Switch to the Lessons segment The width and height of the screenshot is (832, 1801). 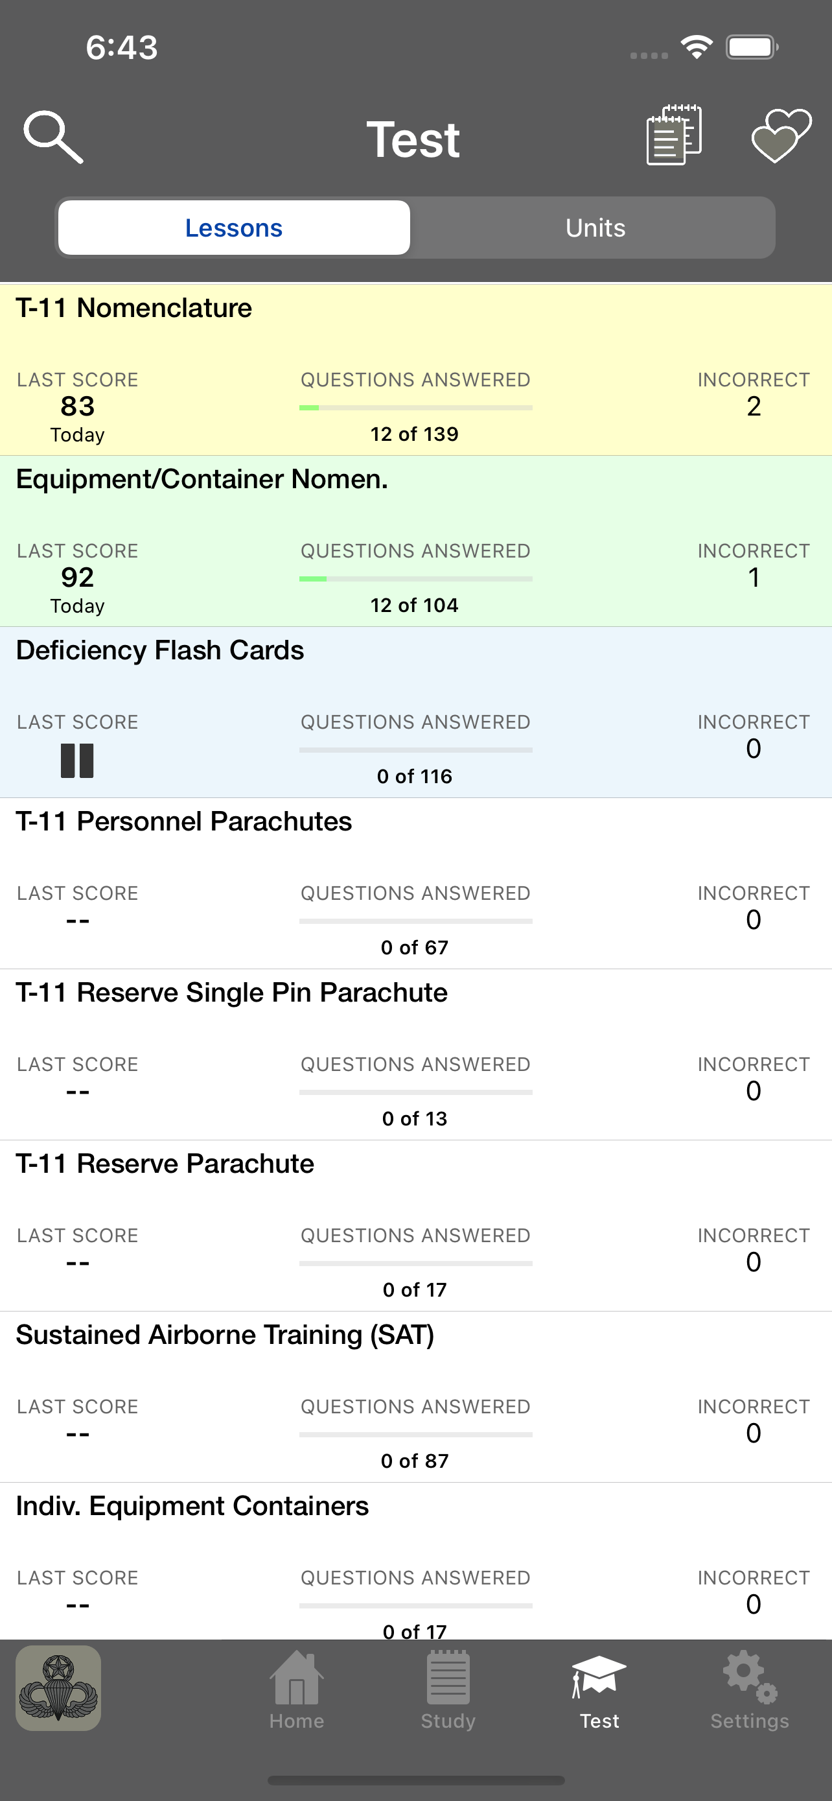tap(234, 228)
